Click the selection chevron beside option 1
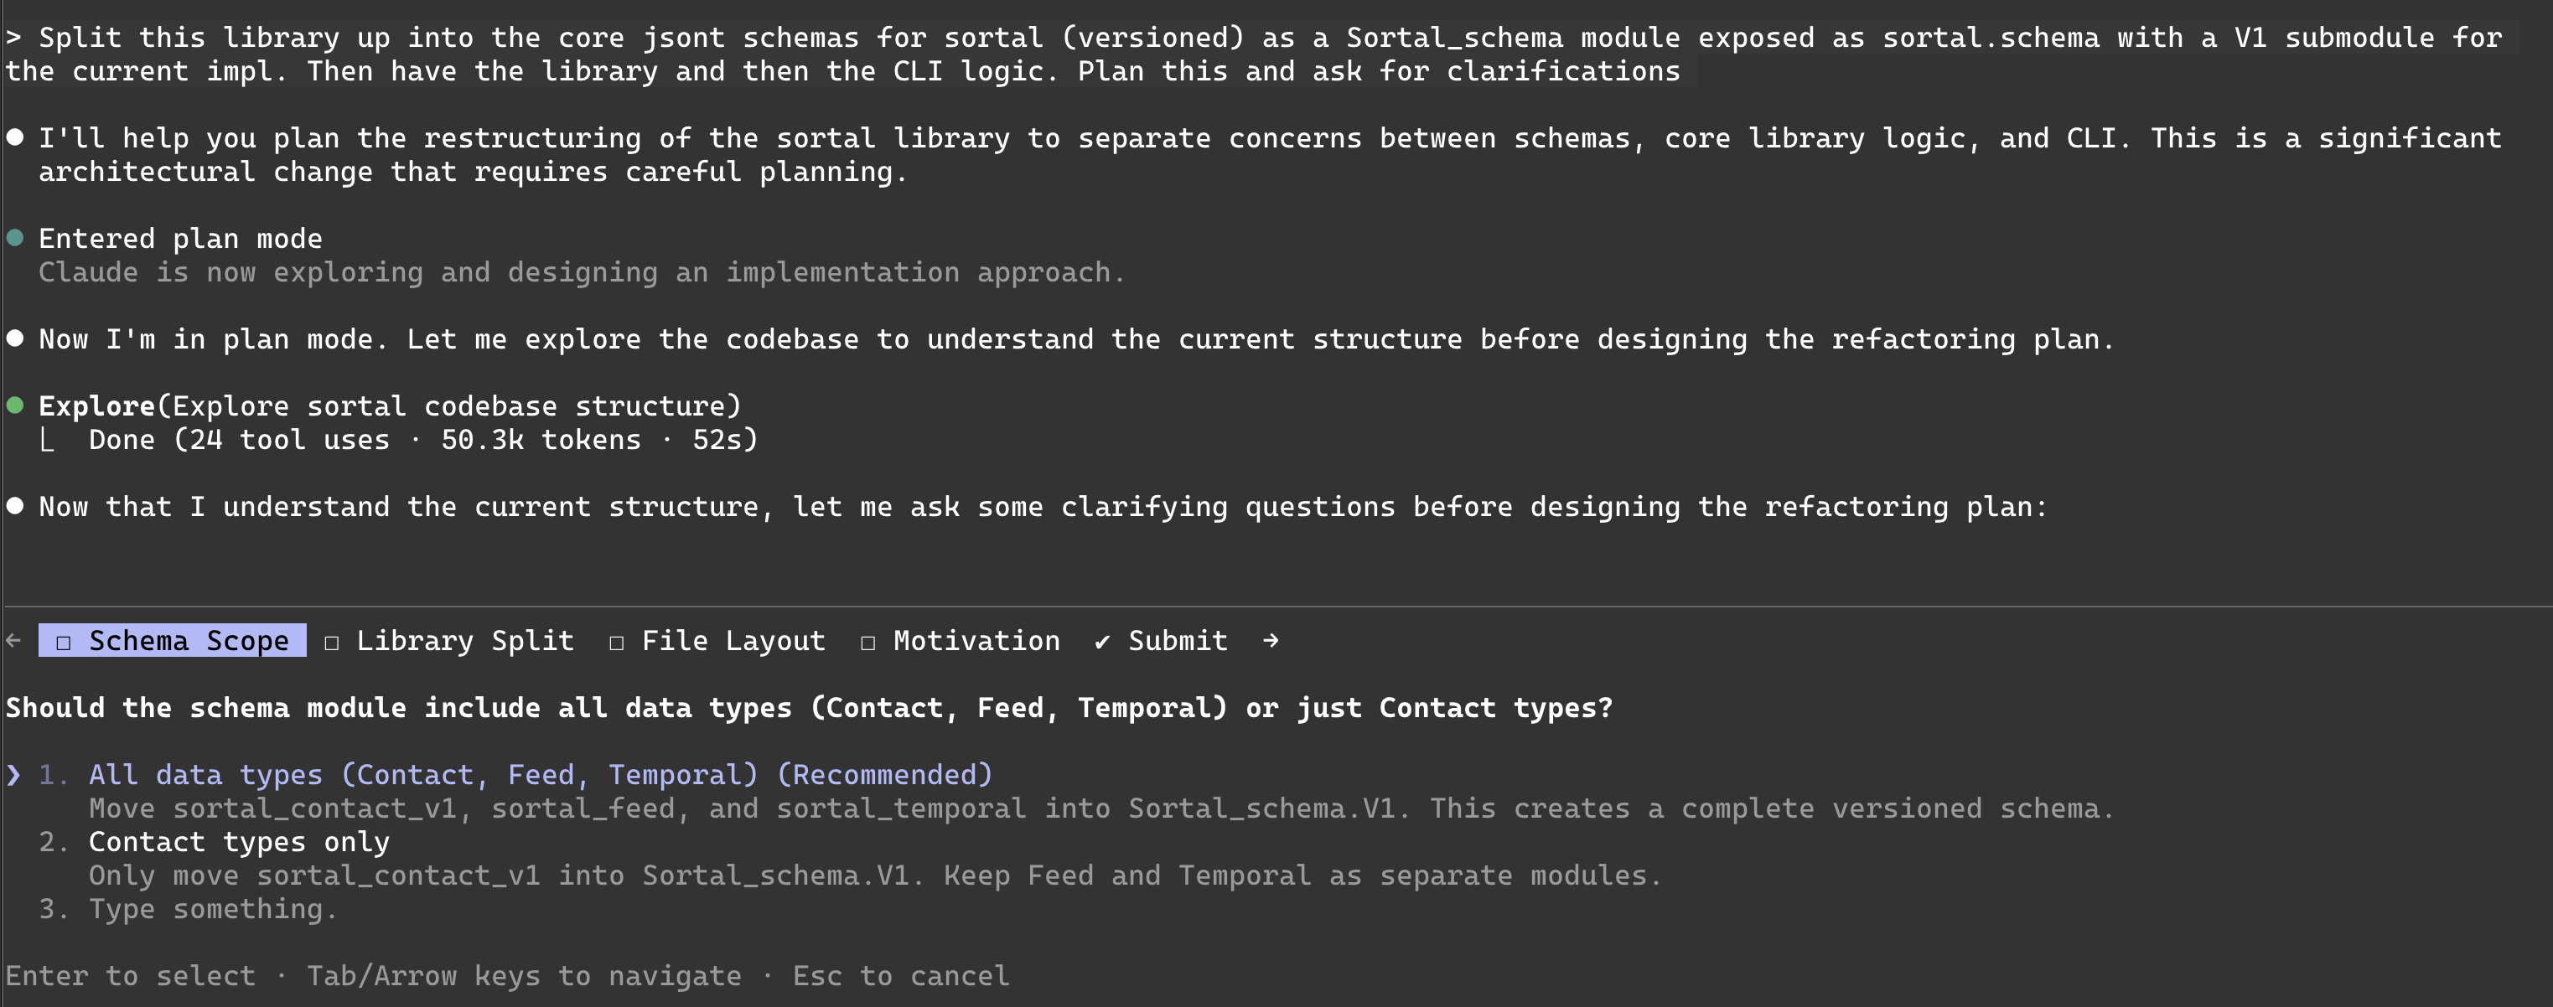2553x1007 pixels. (x=13, y=774)
